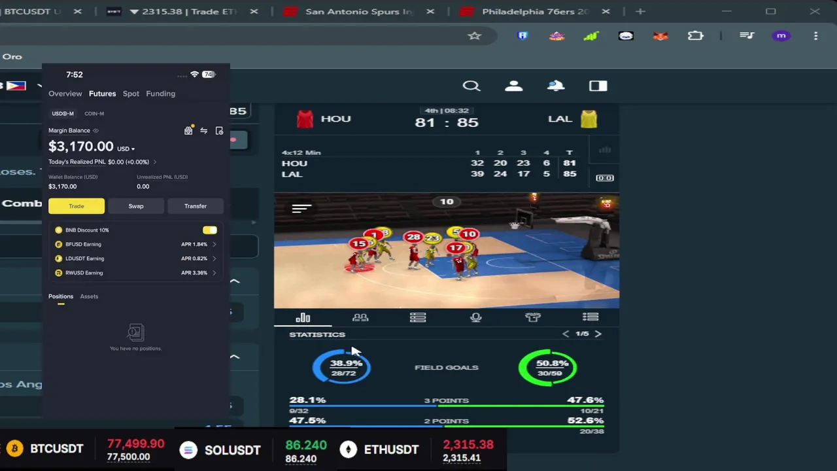Click the scoreboard 0:0 icon
837x471 pixels.
605,178
